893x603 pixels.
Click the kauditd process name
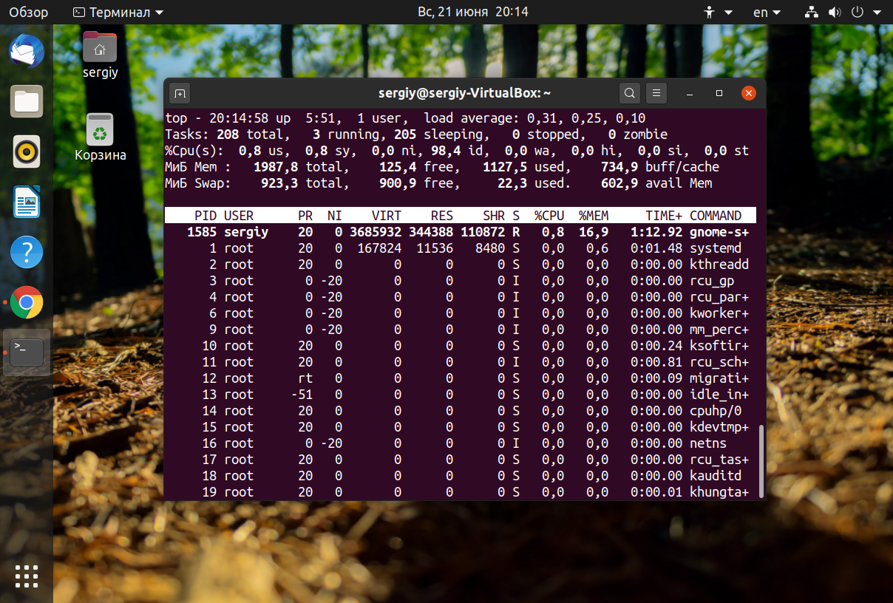pyautogui.click(x=716, y=476)
